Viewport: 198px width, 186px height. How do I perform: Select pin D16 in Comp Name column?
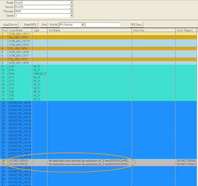20,70
